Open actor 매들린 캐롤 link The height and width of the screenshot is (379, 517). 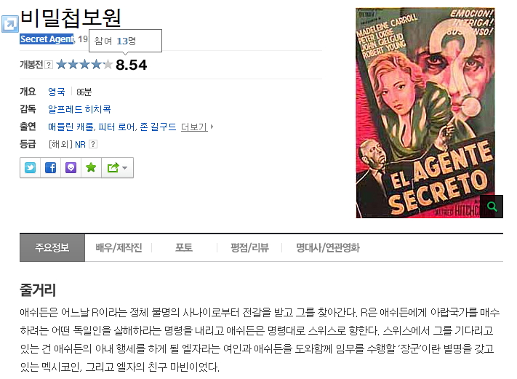pos(71,127)
